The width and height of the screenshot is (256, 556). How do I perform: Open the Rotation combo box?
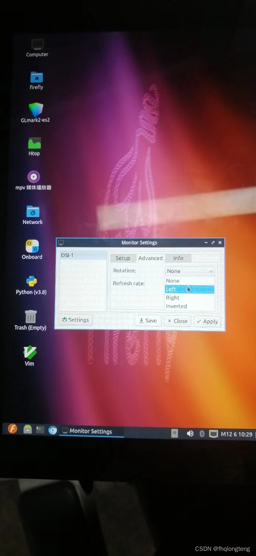coord(190,271)
